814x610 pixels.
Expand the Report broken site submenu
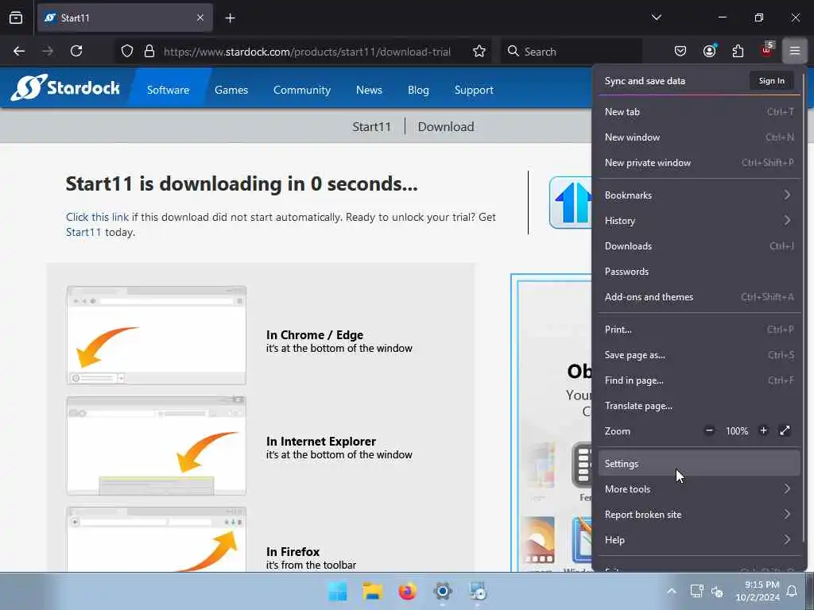(700, 514)
